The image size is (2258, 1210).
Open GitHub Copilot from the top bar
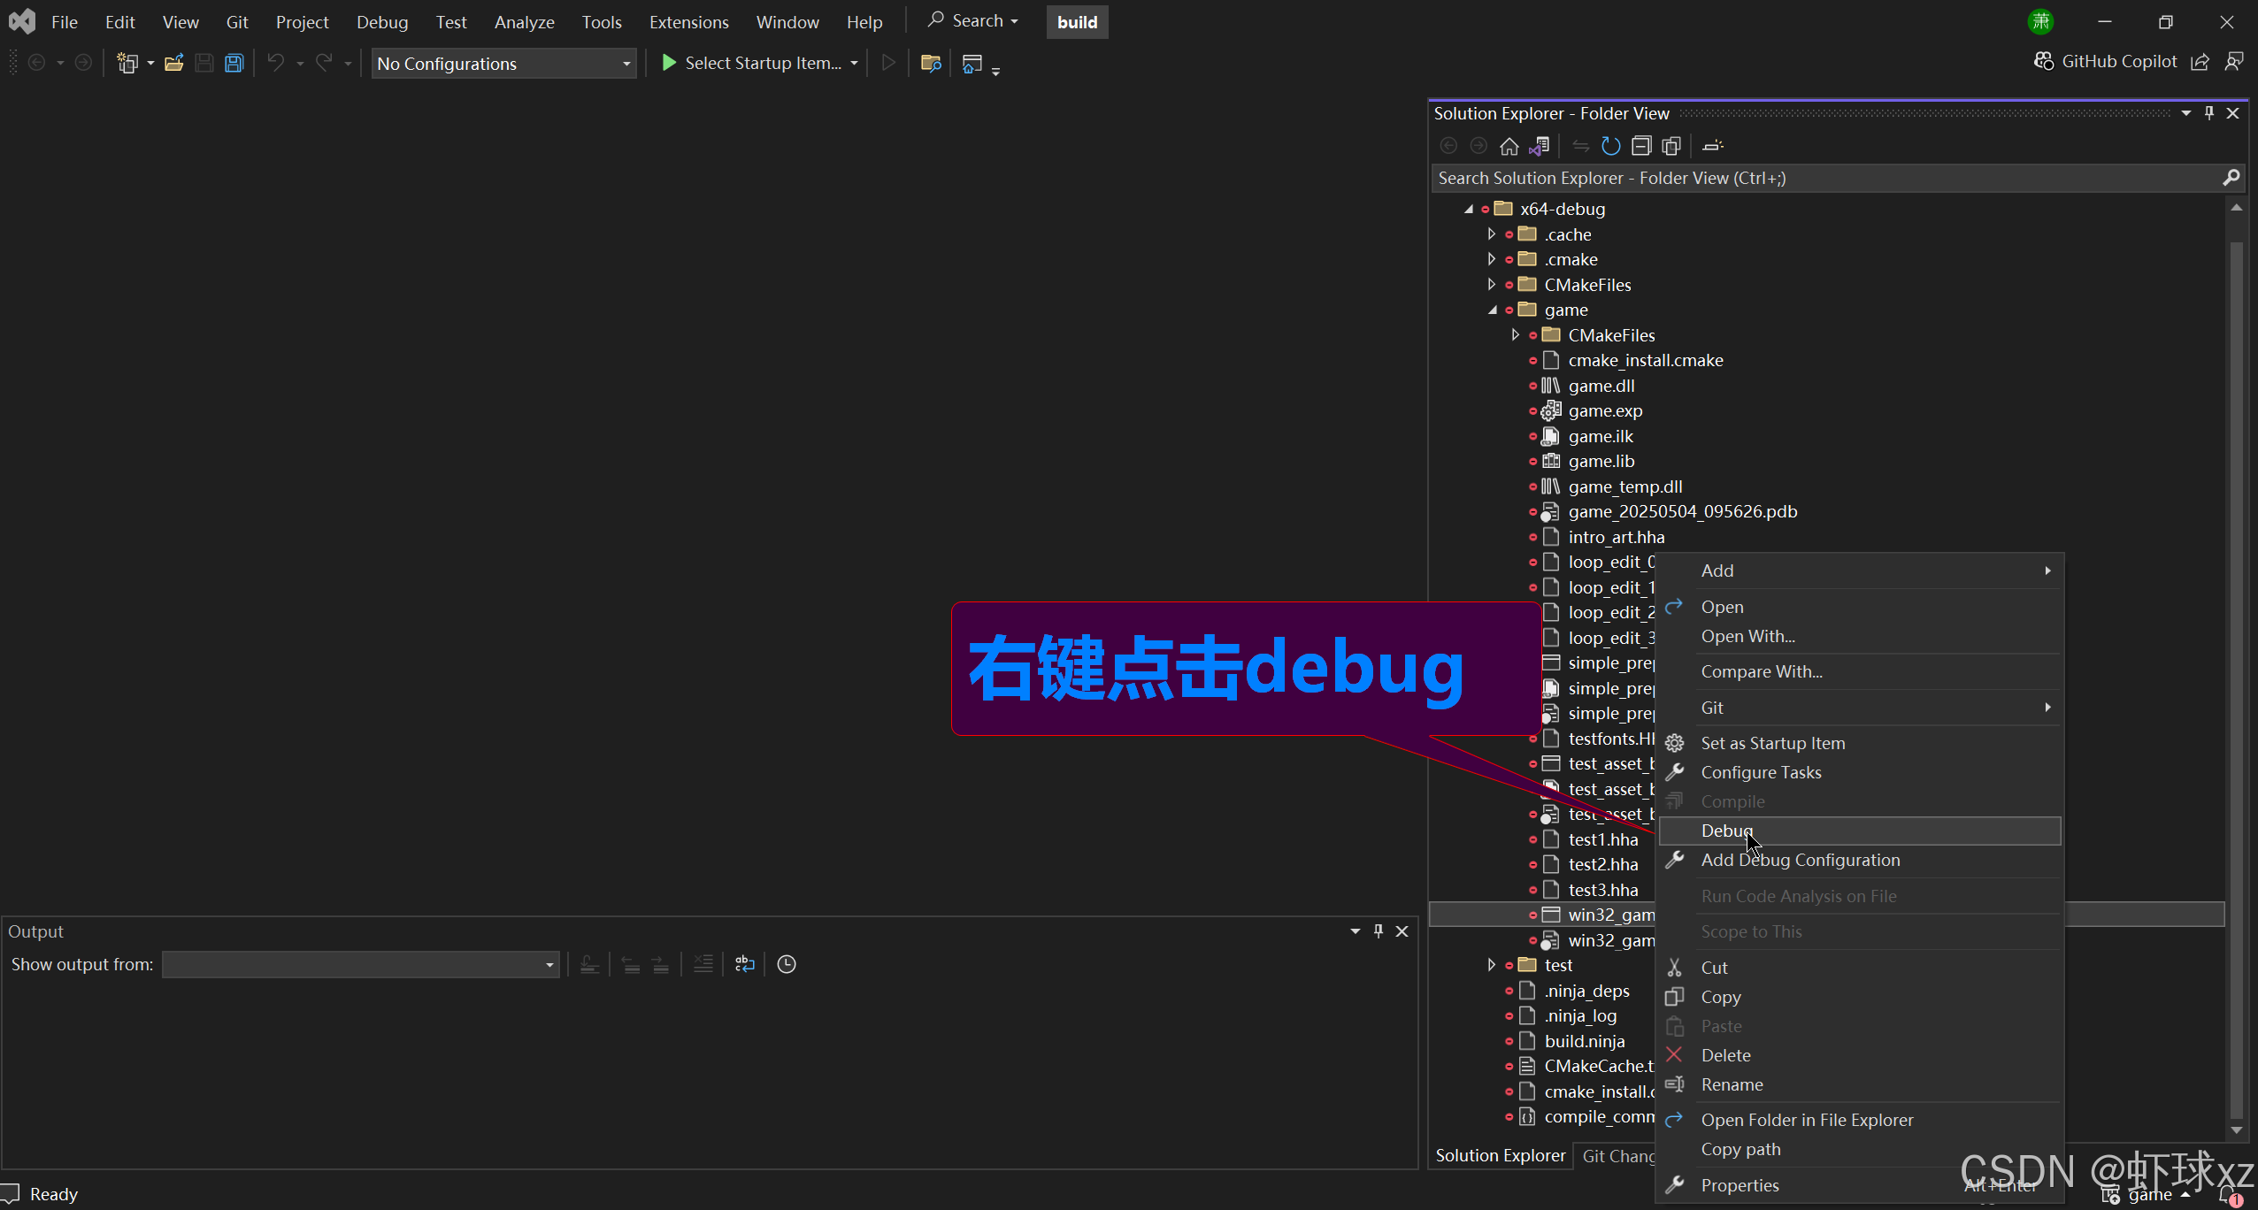click(x=2106, y=61)
